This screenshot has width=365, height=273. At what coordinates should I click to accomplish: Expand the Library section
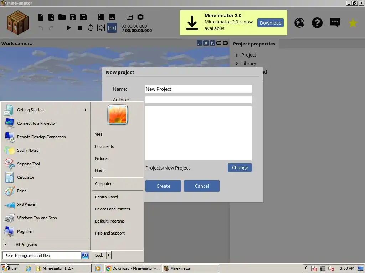237,64
